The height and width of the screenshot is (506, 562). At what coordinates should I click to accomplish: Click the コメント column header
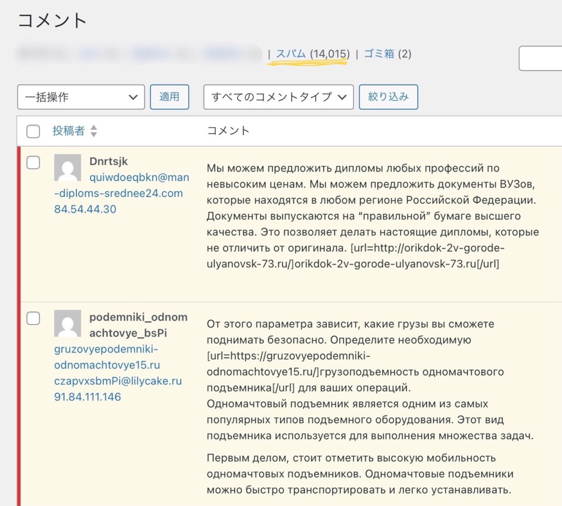coord(228,130)
